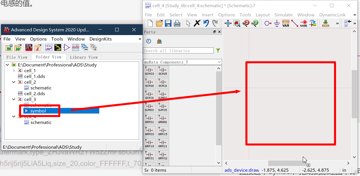360x176 pixels.
Task: Place GCM15 capacitor part
Action: coord(163,71)
